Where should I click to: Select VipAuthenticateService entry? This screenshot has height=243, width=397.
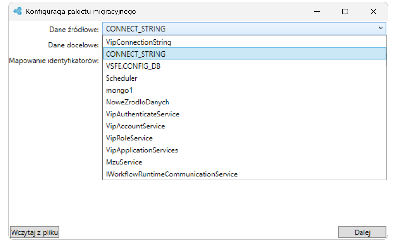(x=244, y=114)
